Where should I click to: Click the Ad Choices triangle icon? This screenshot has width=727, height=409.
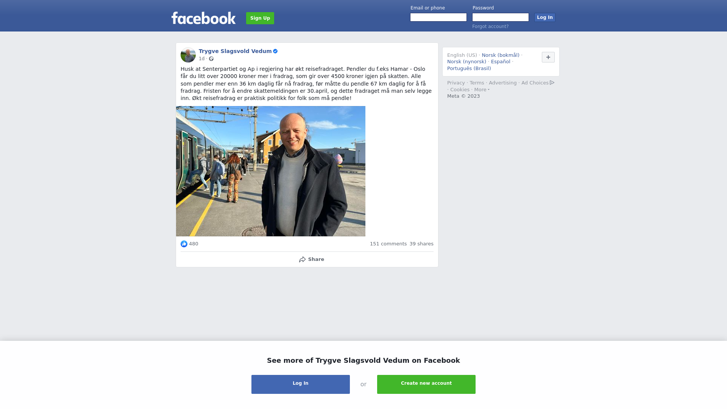pyautogui.click(x=552, y=83)
